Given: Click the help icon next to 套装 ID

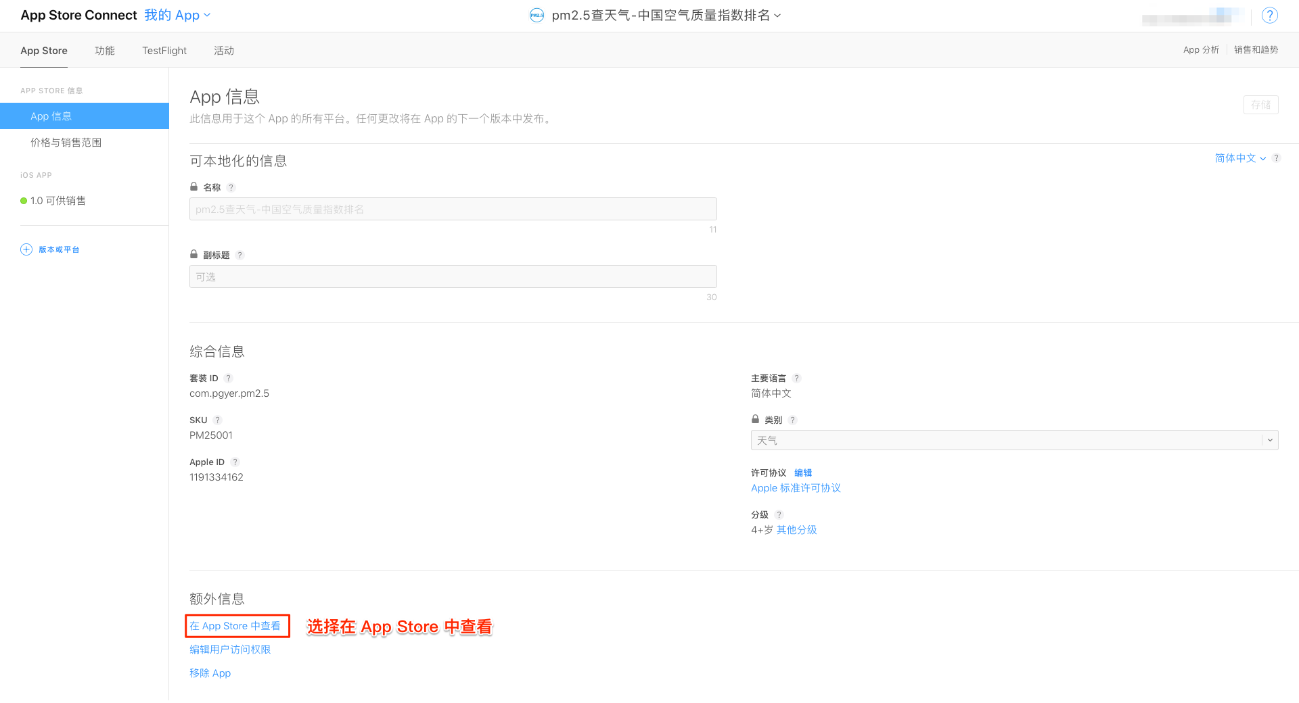Looking at the screenshot, I should [x=228, y=379].
